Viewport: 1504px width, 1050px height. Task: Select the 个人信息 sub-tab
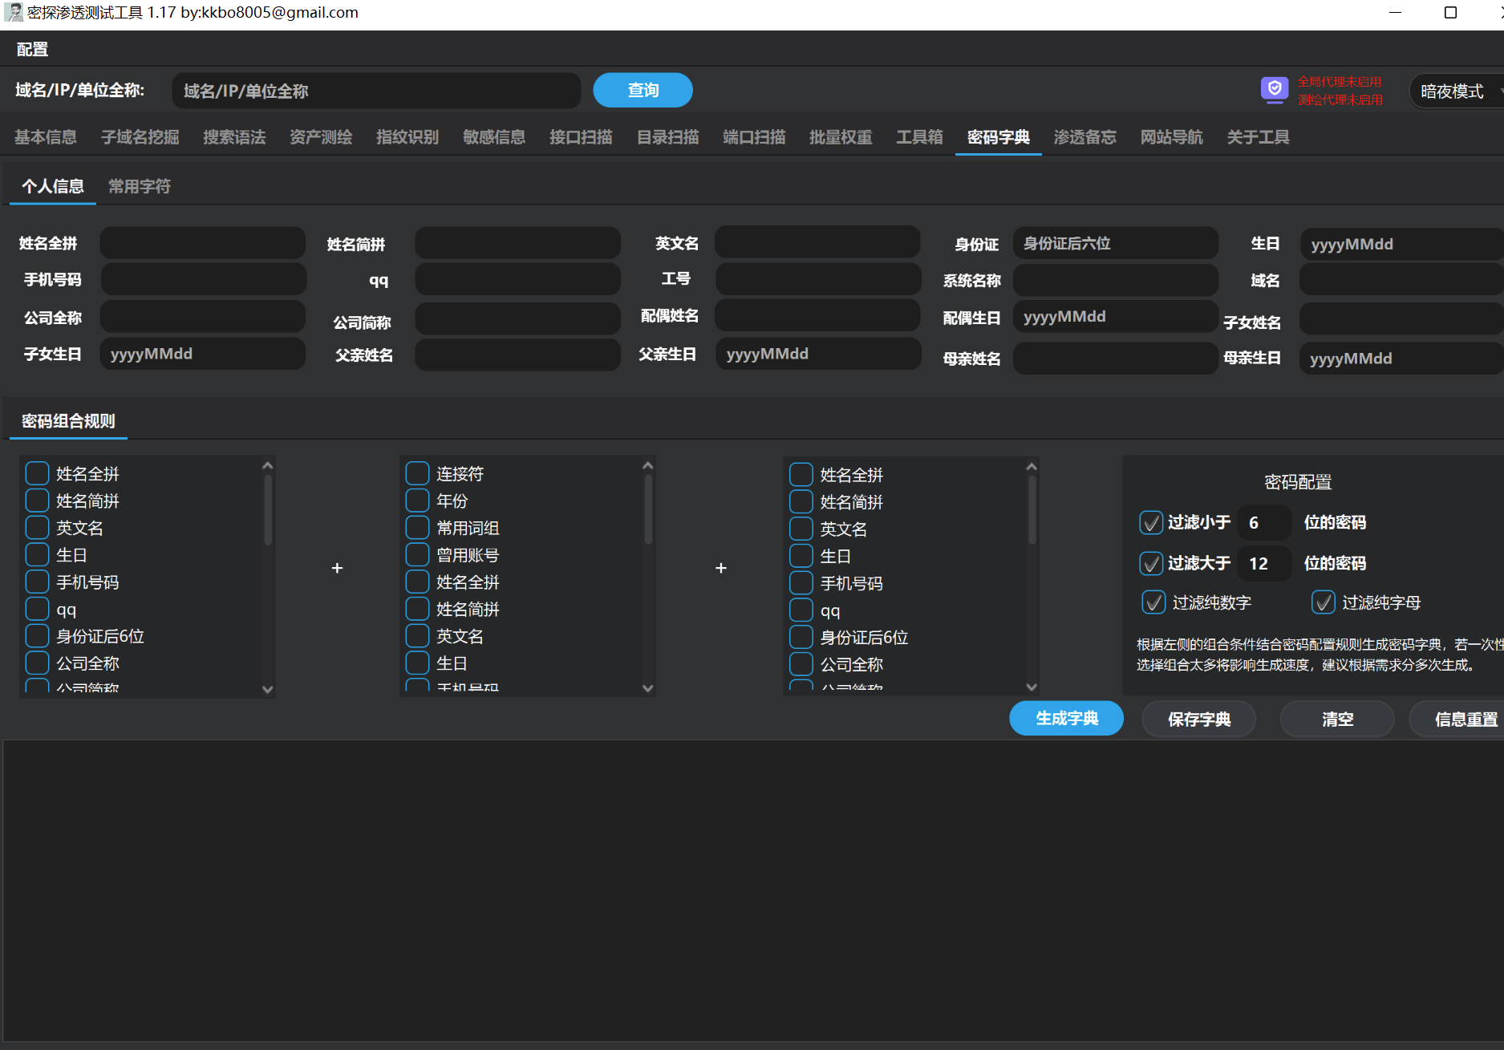coord(53,186)
